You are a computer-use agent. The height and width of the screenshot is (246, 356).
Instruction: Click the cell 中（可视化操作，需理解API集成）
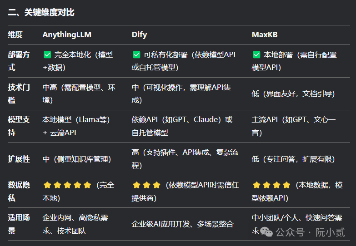pyautogui.click(x=181, y=93)
